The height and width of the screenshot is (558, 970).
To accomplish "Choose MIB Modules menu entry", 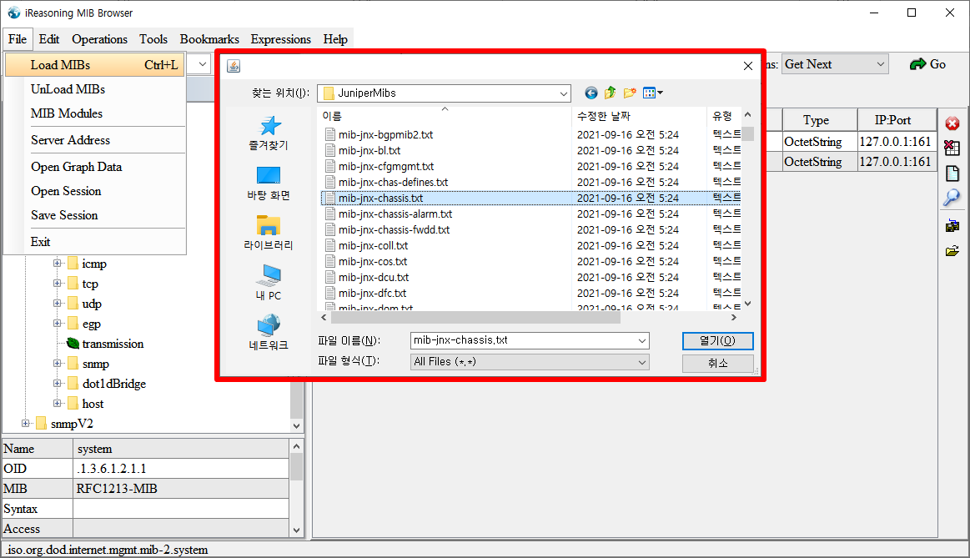I will click(x=94, y=113).
